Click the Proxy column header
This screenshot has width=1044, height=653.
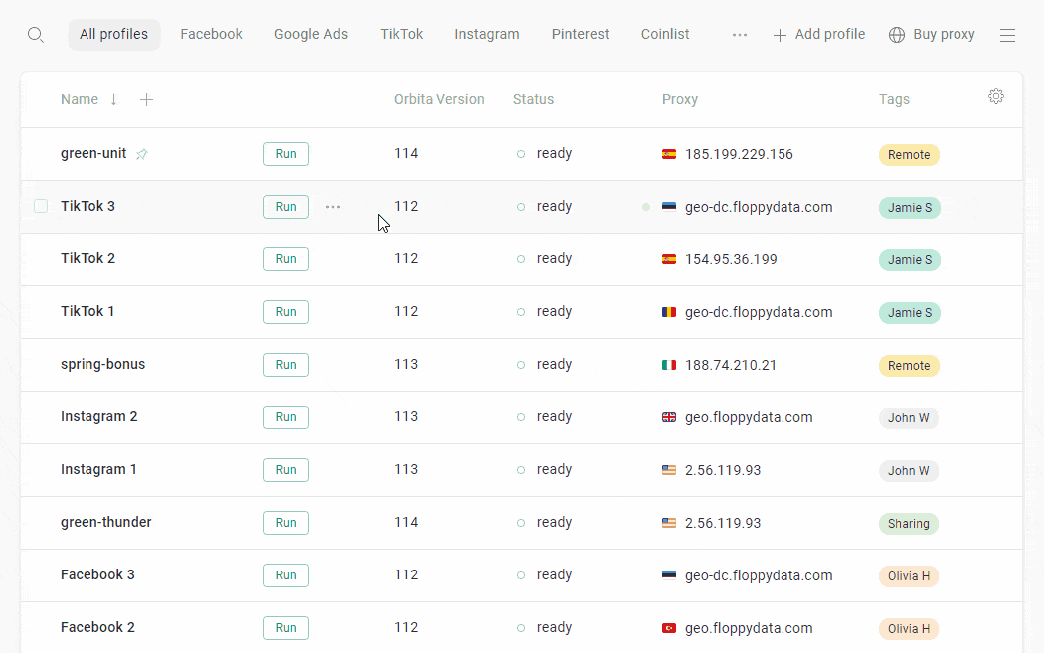click(680, 99)
